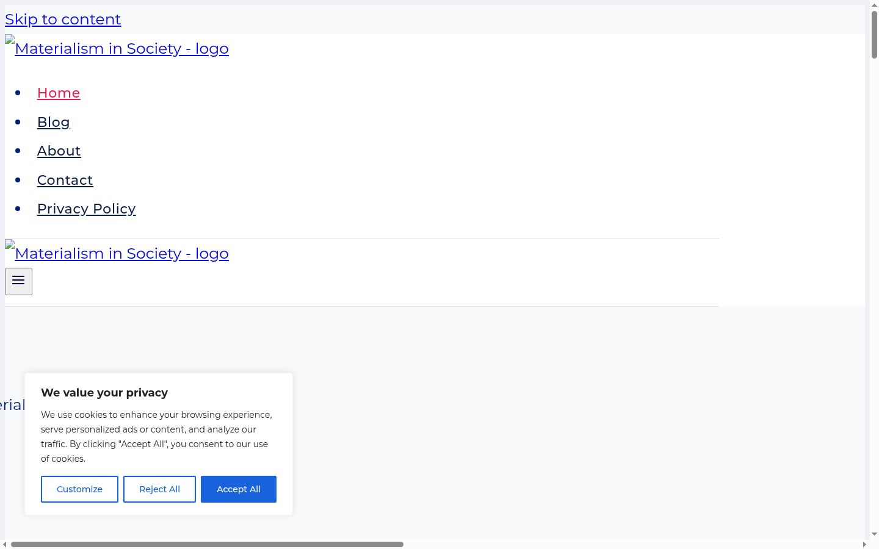Open the Privacy Policy menu item

tap(87, 209)
